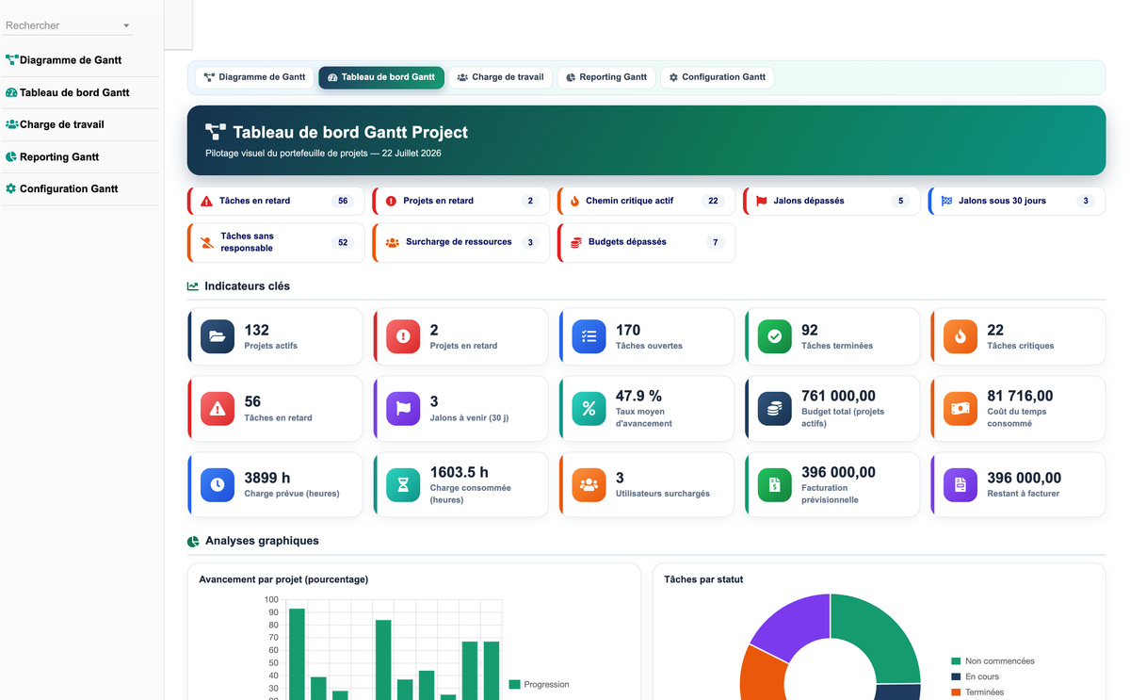Click the banknote icon on Coût du temps consommé card
Image resolution: width=1130 pixels, height=700 pixels.
pyautogui.click(x=960, y=409)
